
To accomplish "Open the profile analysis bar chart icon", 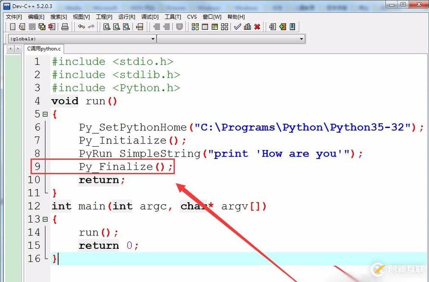I will (x=247, y=27).
